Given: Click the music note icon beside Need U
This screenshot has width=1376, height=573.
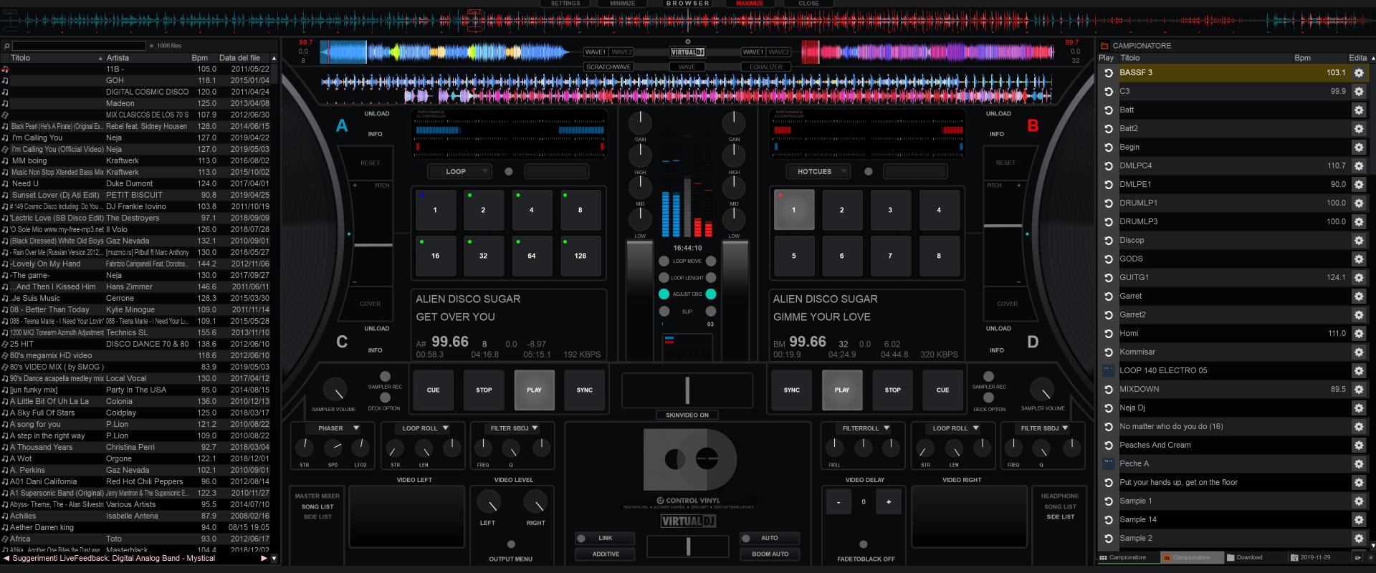Looking at the screenshot, I should coord(5,183).
